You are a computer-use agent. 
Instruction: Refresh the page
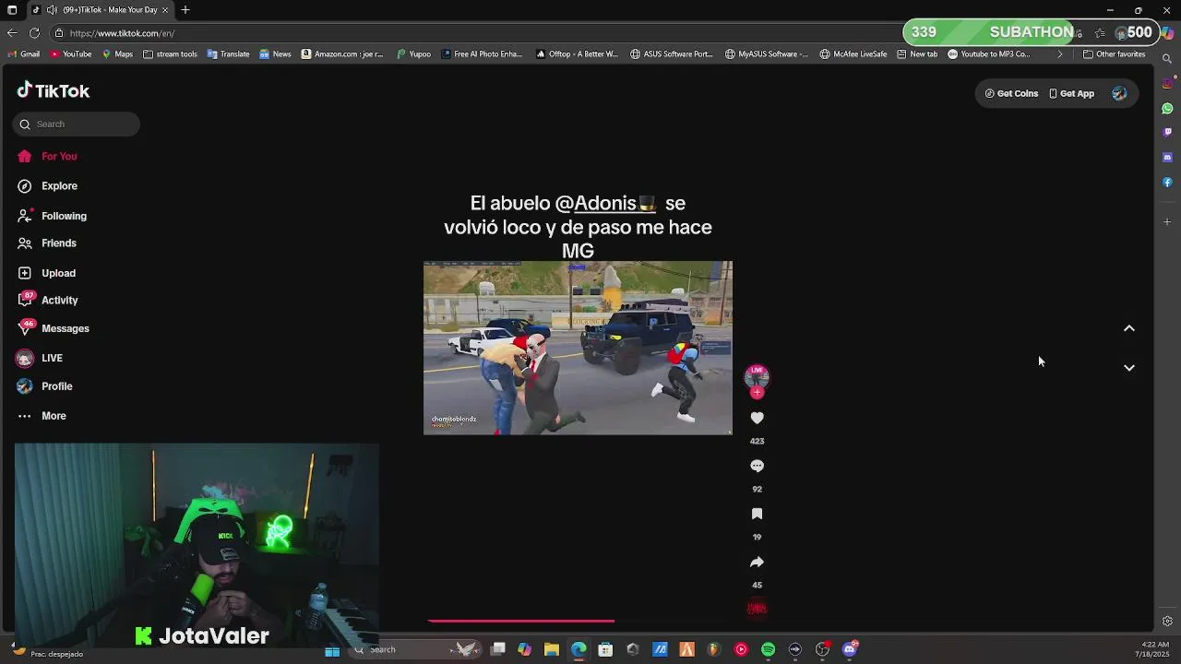point(34,33)
